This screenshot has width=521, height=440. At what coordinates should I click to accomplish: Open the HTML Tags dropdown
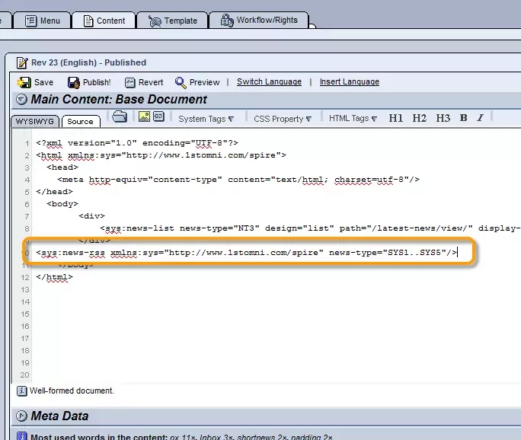point(353,119)
